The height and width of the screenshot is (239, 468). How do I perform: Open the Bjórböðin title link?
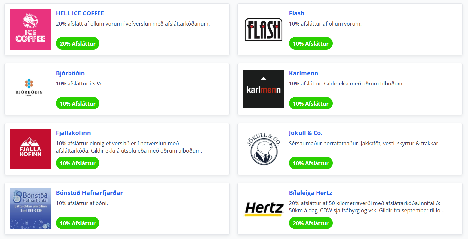coord(70,73)
